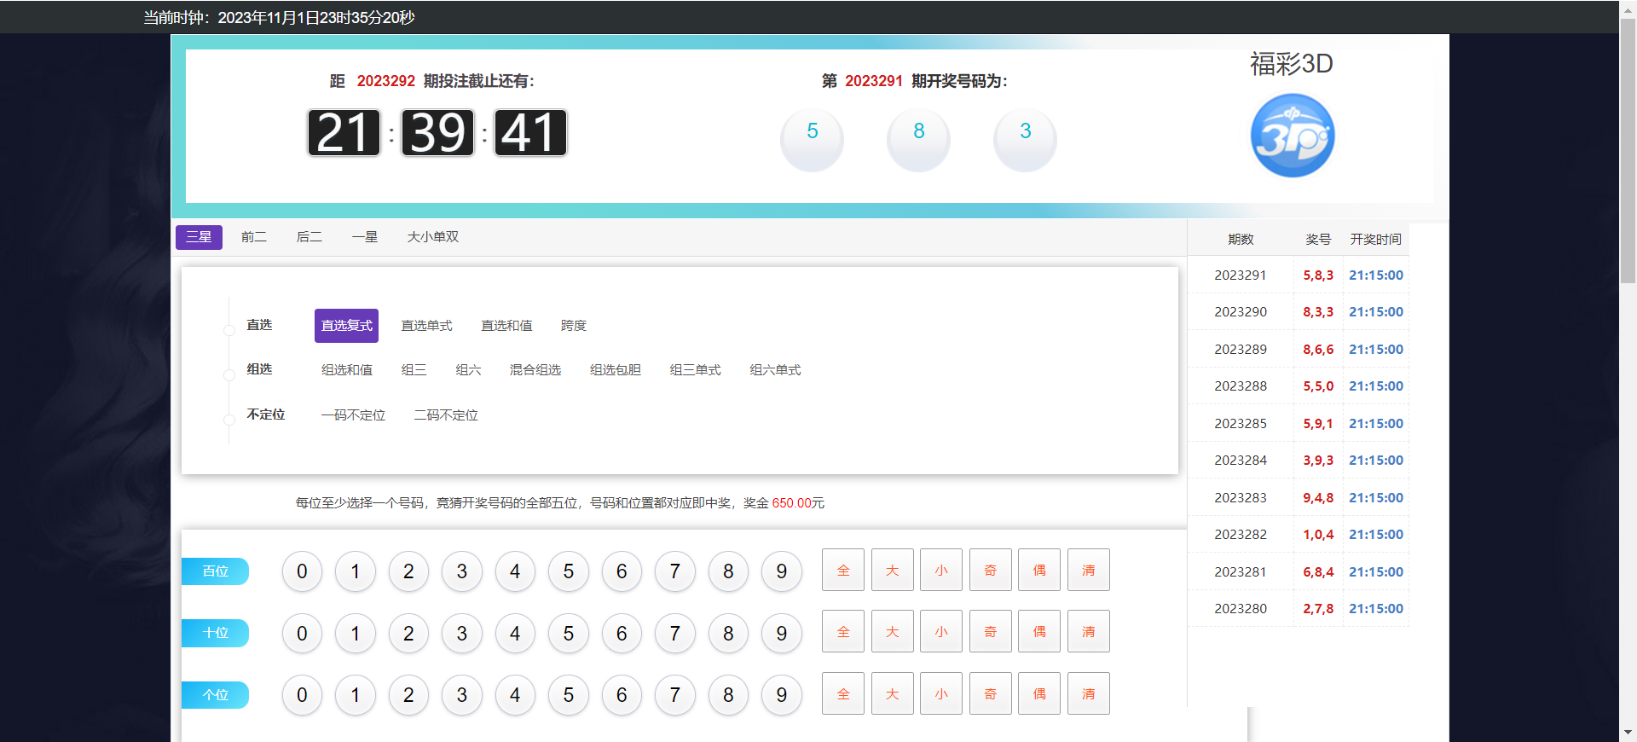The height and width of the screenshot is (742, 1637).
Task: Click the 奖号 column header
Action: [x=1318, y=240]
